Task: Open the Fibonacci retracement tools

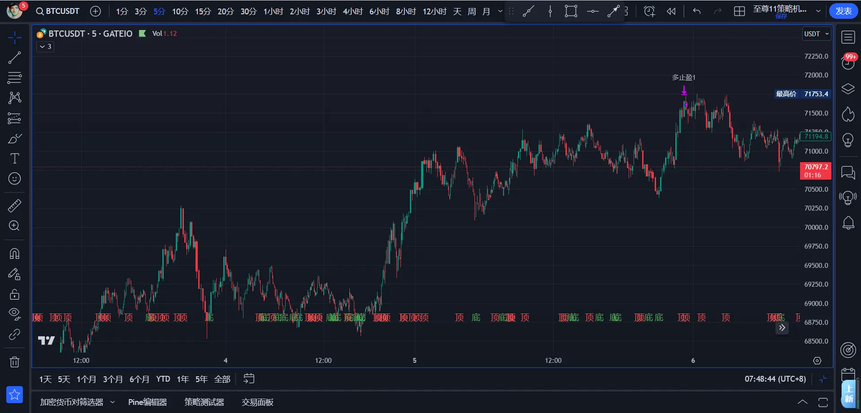Action: pyautogui.click(x=14, y=78)
